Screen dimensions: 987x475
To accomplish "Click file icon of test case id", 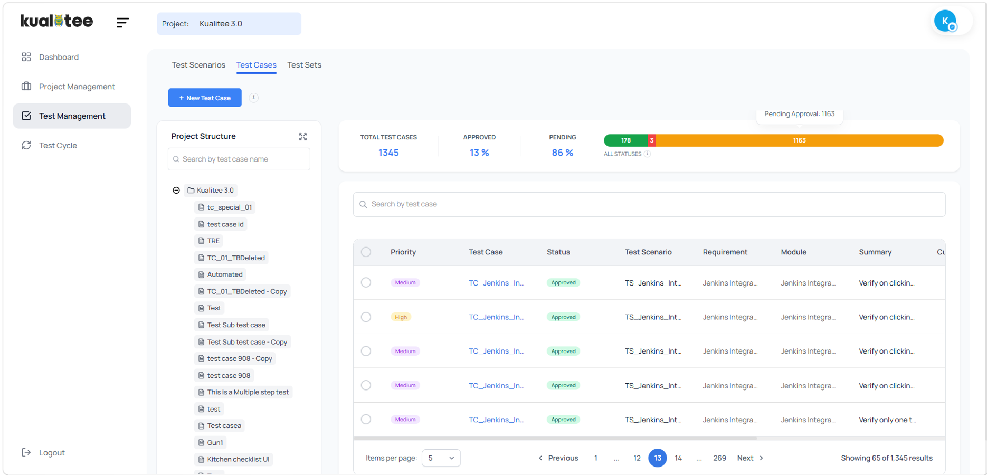I will pyautogui.click(x=201, y=224).
